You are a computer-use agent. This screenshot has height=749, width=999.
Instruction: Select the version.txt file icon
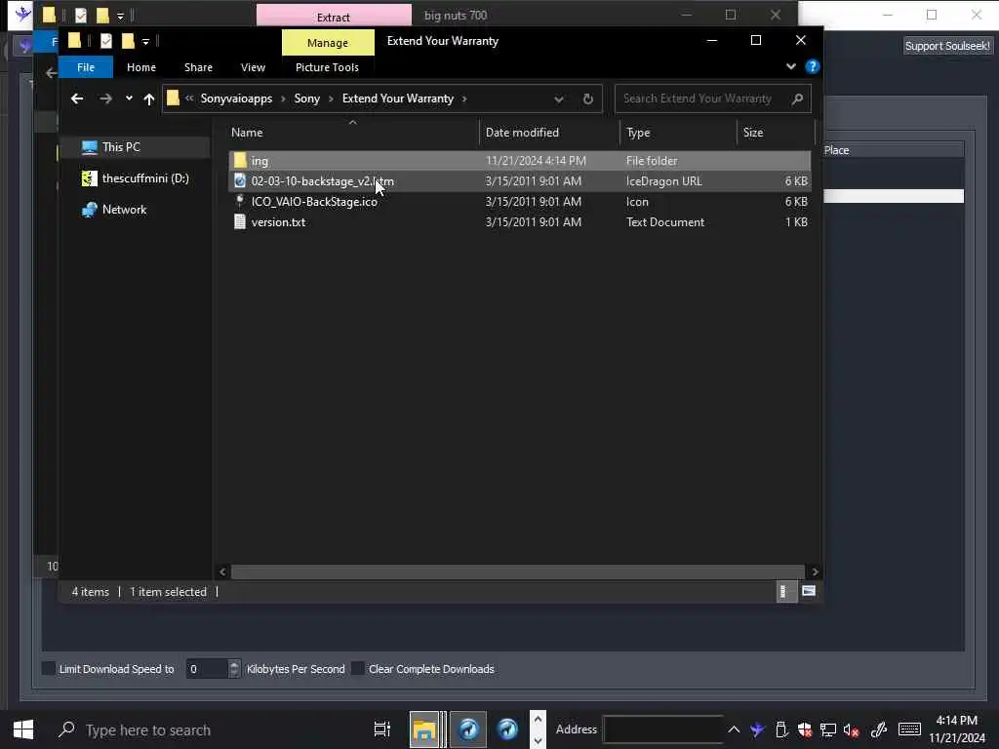tap(240, 221)
